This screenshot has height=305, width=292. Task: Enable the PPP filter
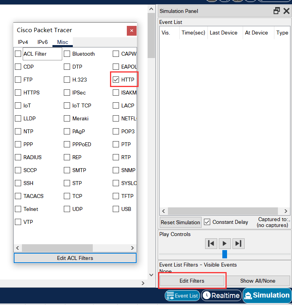click(18, 144)
